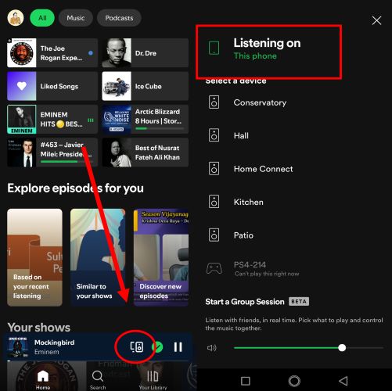Open Discover new episodes card
Viewport: 392px width, 391px height.
coord(161,257)
